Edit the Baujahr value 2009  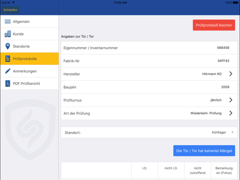(x=225, y=87)
